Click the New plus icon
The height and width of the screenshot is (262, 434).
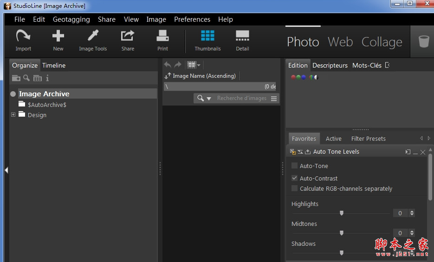click(58, 36)
